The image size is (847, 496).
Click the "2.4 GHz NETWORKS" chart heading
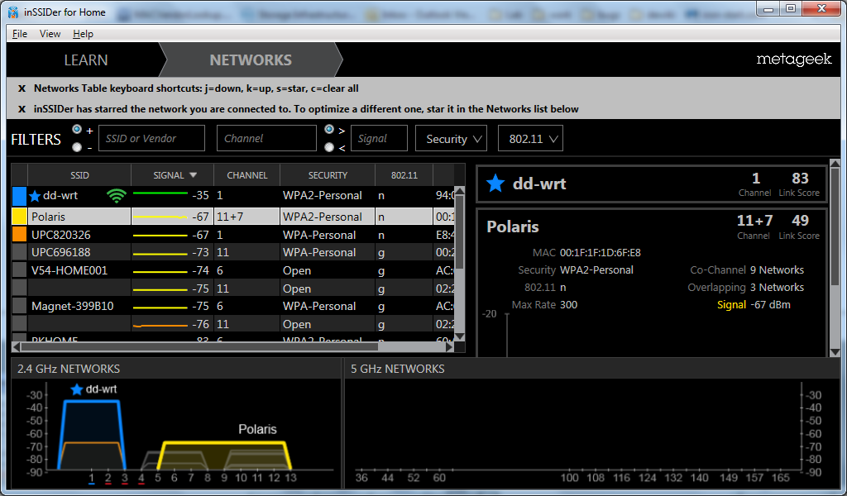[x=69, y=369]
